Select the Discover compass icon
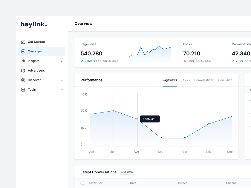The width and height of the screenshot is (251, 188). point(23,80)
